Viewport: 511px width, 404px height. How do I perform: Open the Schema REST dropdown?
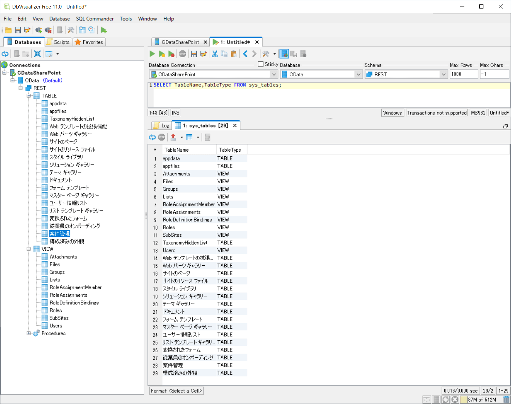click(443, 74)
